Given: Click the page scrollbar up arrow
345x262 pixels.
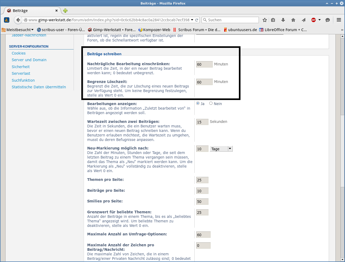Looking at the screenshot, I should coord(343,36).
